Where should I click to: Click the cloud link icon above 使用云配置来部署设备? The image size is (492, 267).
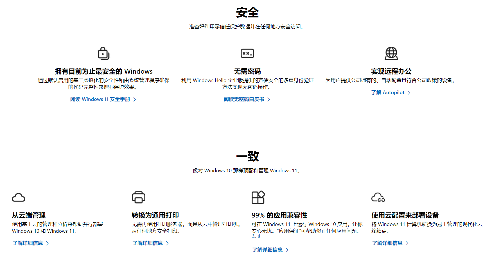(378, 198)
